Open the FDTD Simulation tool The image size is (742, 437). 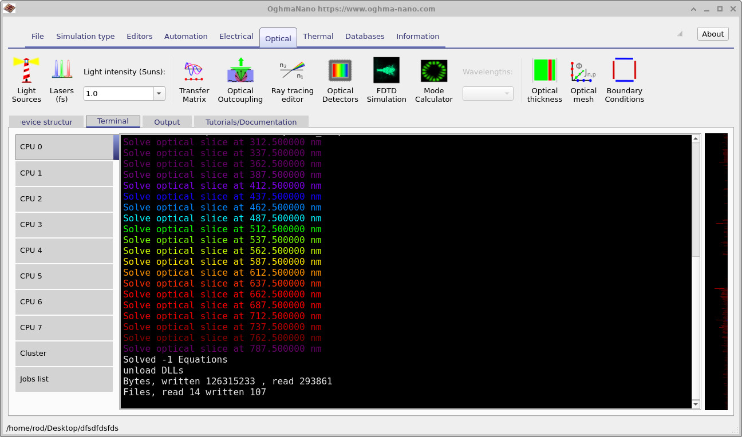(386, 80)
